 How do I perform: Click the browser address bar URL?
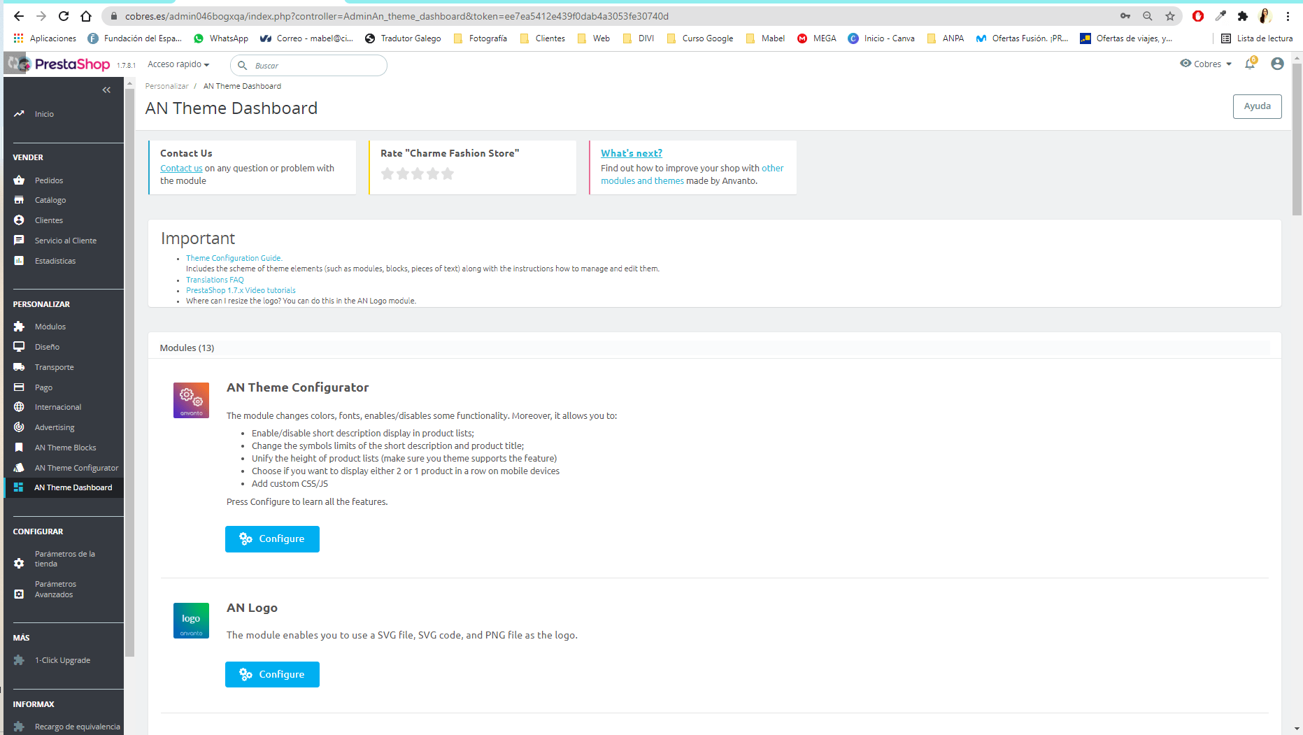(x=397, y=16)
